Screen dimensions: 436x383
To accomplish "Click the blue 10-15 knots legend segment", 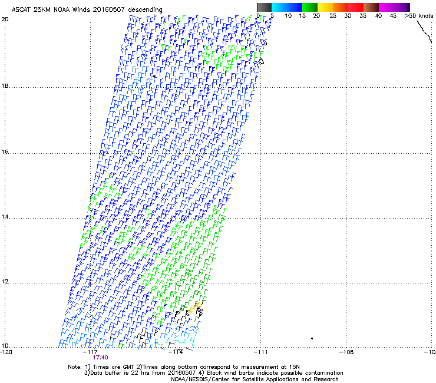I will [x=294, y=7].
